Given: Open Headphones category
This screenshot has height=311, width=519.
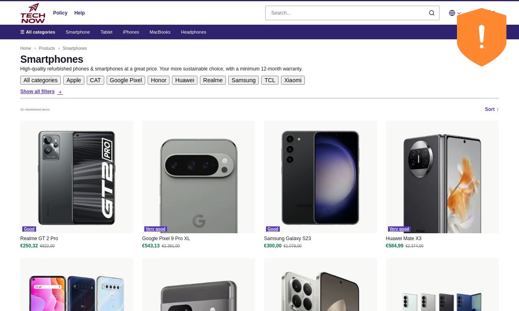Looking at the screenshot, I should point(193,32).
